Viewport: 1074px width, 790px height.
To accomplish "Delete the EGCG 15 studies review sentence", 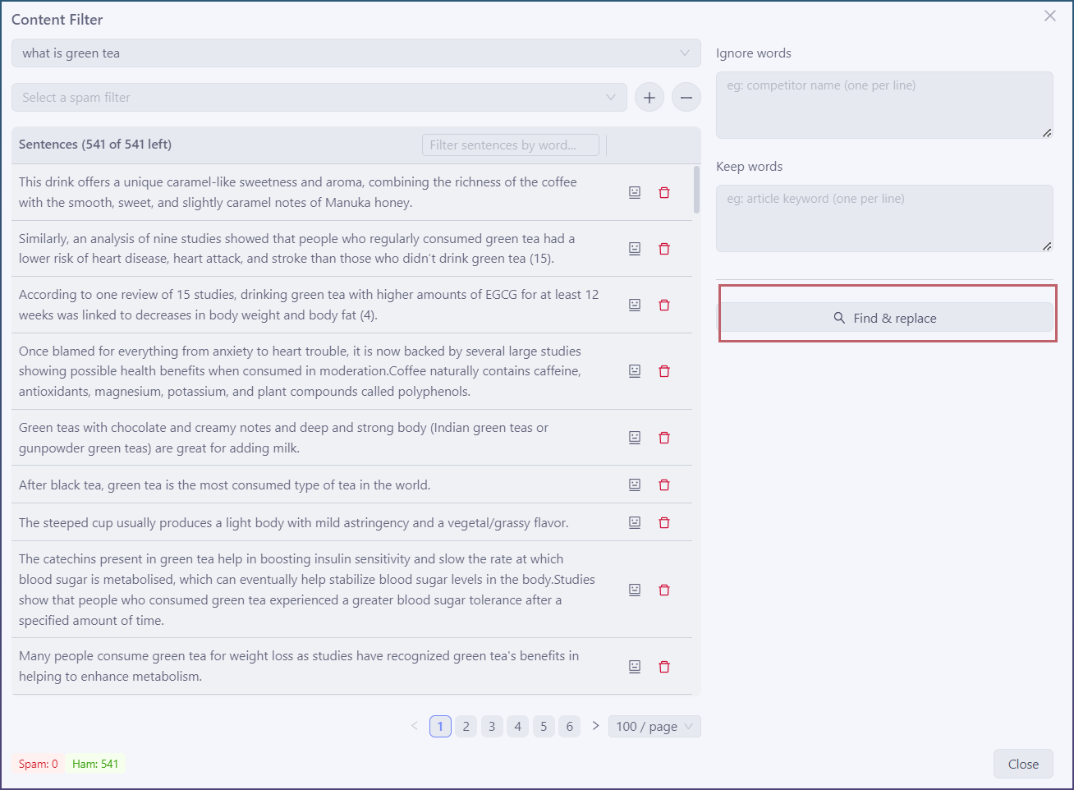I will tap(664, 305).
